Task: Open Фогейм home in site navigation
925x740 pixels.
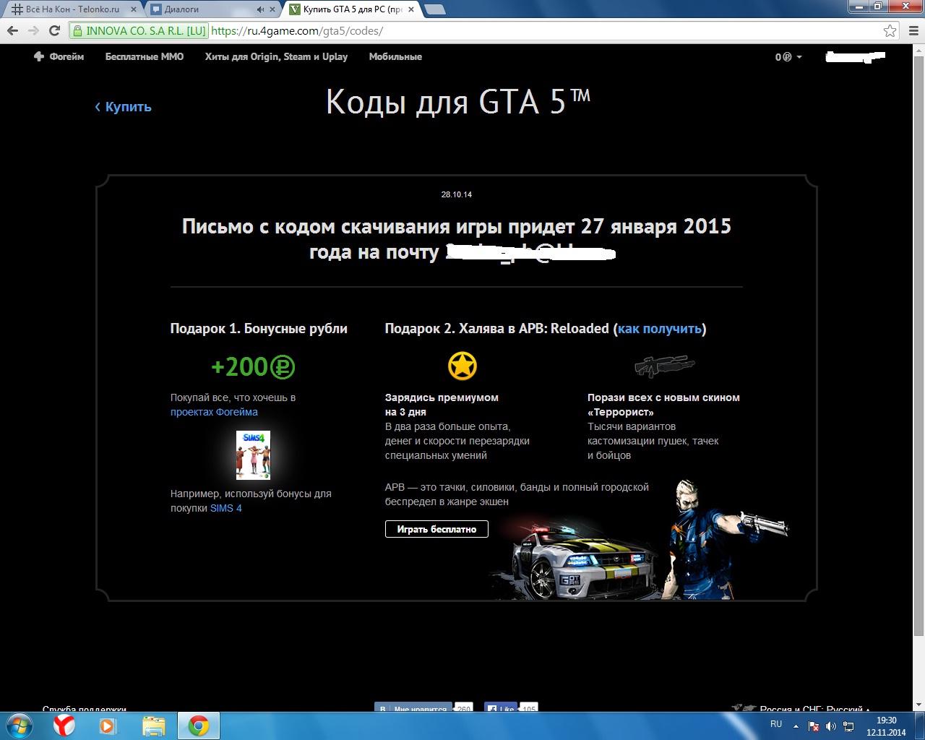Action: pyautogui.click(x=59, y=56)
